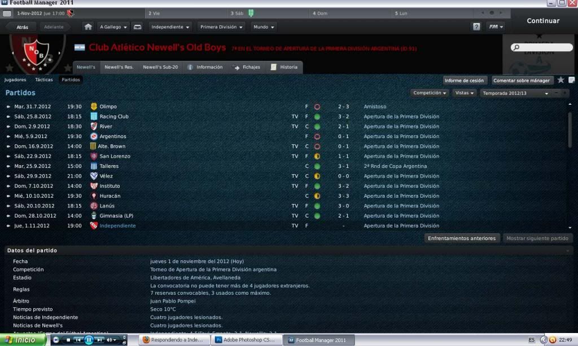The height and width of the screenshot is (346, 578).
Task: Click the Partidos subtab
Action: (x=71, y=79)
